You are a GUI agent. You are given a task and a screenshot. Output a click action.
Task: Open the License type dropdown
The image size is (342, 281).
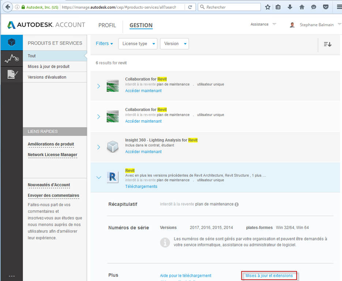(x=138, y=44)
